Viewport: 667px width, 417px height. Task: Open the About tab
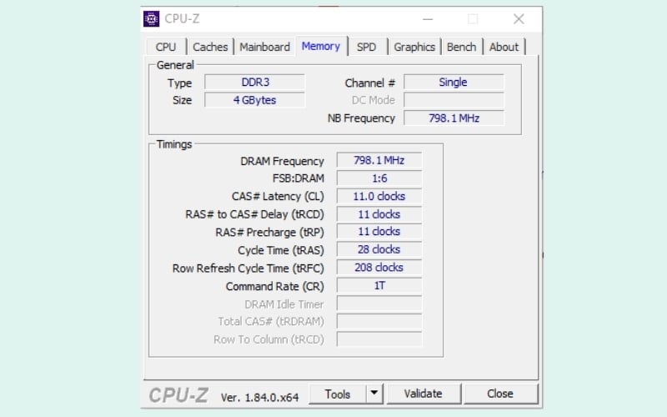(504, 47)
